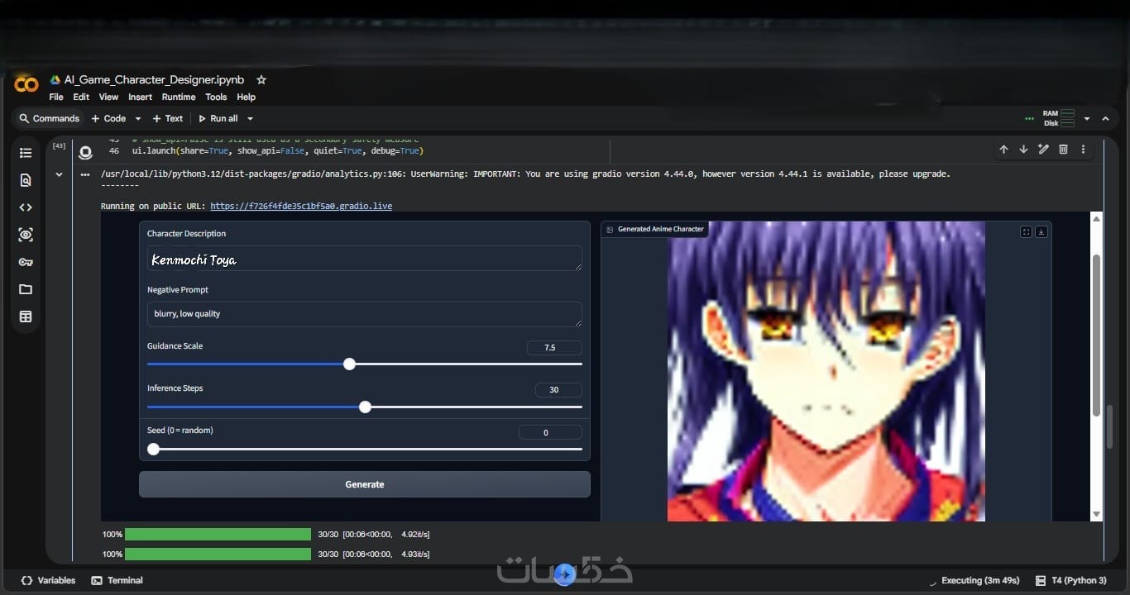The width and height of the screenshot is (1130, 595).
Task: Open the Table of contents sidebar
Action: 26,153
